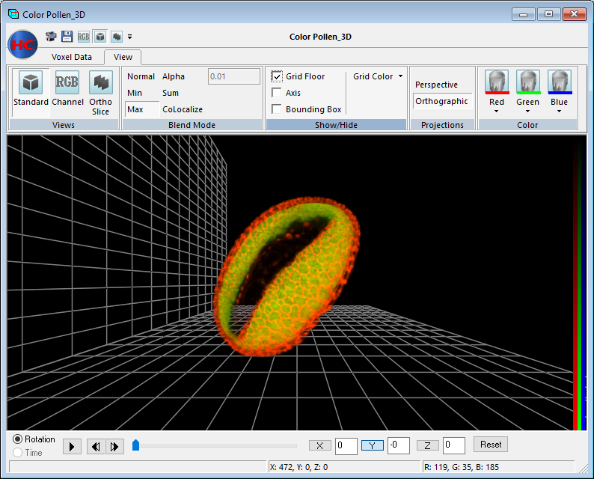The height and width of the screenshot is (479, 594).
Task: Open the dropdown arrow under Red
Action: point(497,112)
